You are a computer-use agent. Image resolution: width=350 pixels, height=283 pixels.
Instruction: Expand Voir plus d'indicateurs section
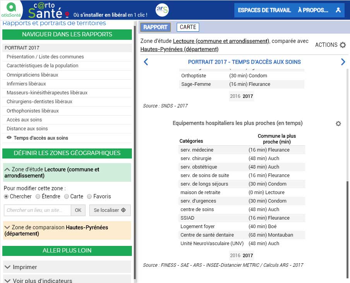click(x=67, y=280)
